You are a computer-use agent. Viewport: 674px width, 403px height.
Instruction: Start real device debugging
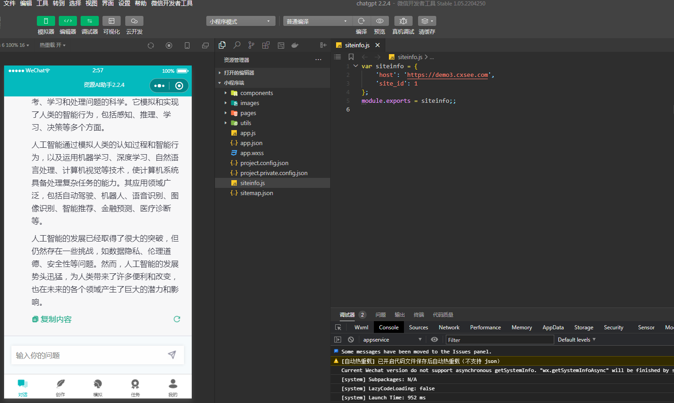coord(403,21)
